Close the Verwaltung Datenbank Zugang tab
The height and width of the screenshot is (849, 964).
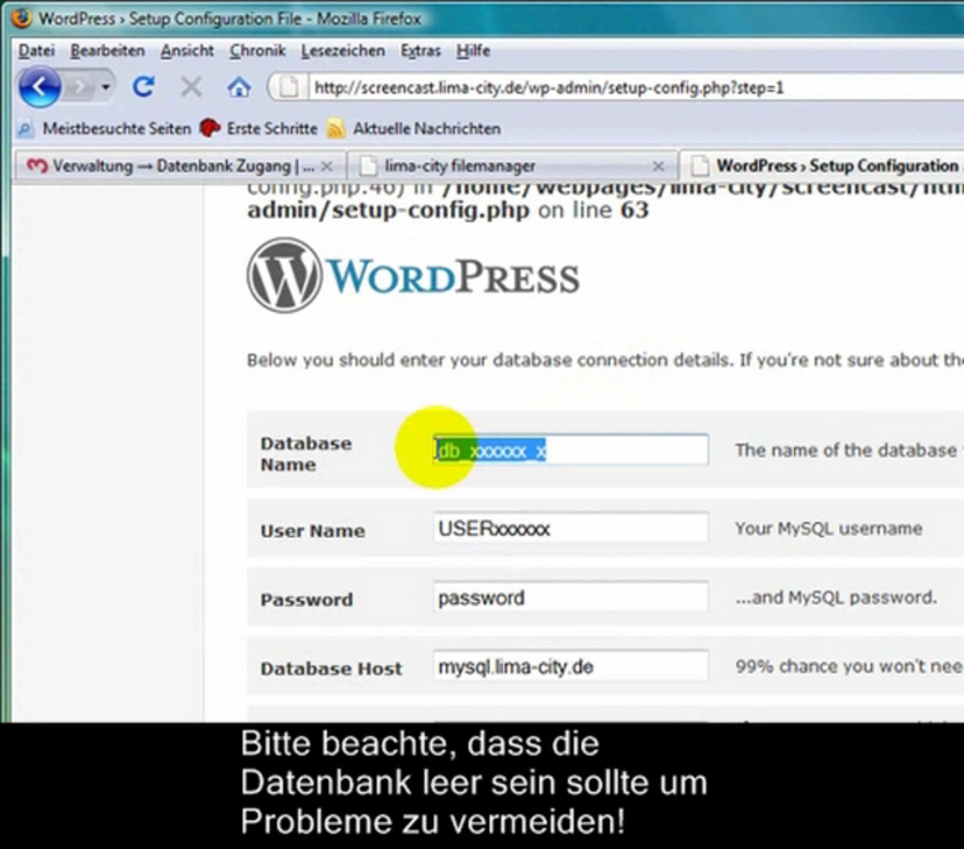327,167
